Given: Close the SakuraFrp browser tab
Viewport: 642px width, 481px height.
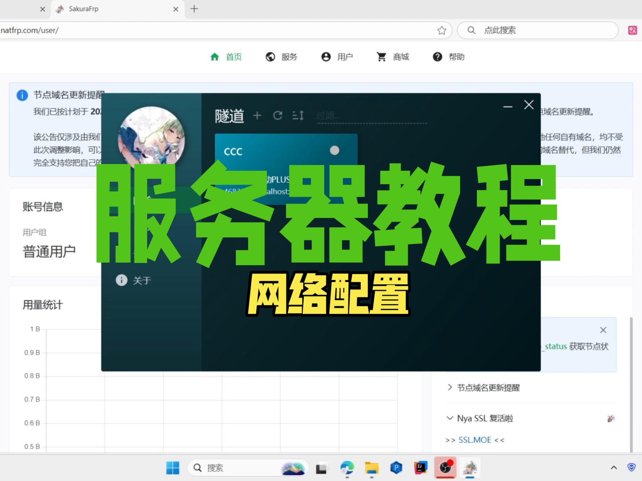Looking at the screenshot, I should pos(176,9).
